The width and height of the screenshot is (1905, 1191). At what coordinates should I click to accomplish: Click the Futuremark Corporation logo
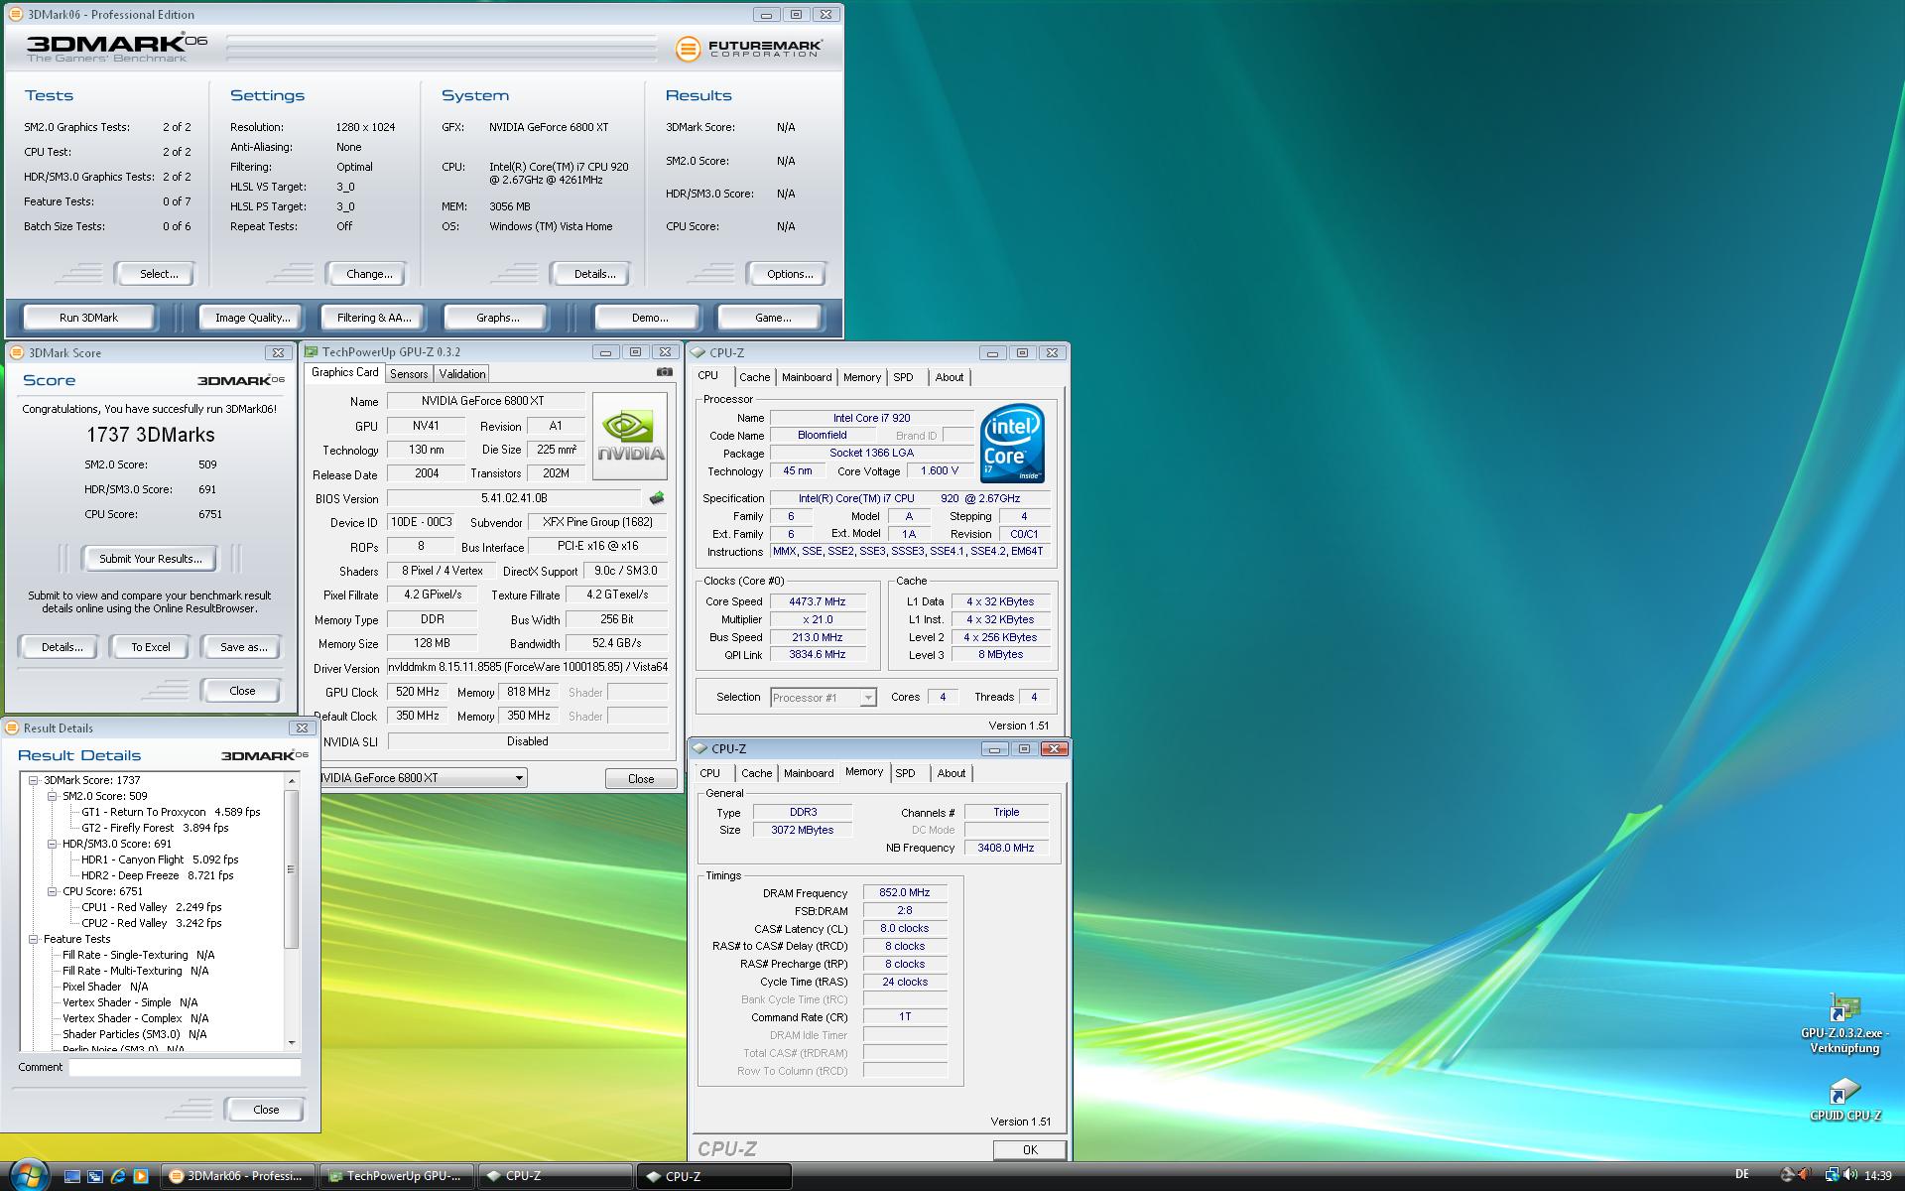pos(749,48)
